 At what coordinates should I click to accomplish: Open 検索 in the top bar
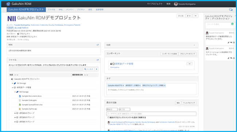(168, 4)
